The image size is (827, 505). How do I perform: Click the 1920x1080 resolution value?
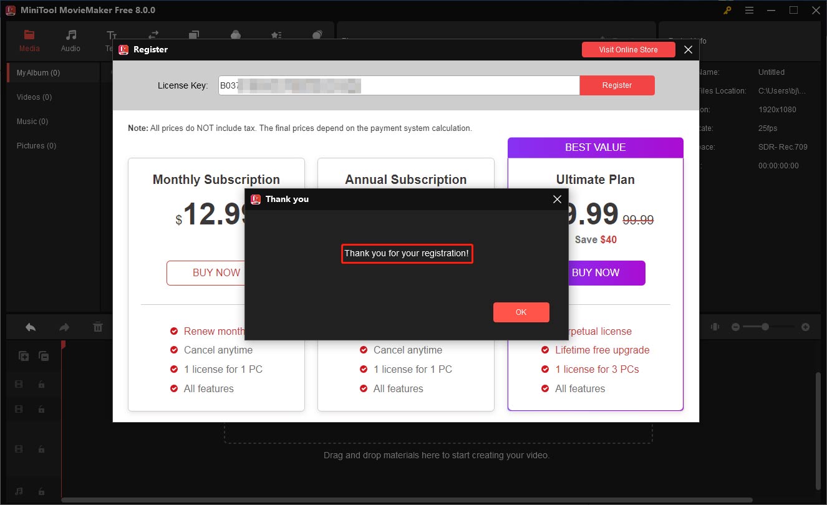[777, 110]
